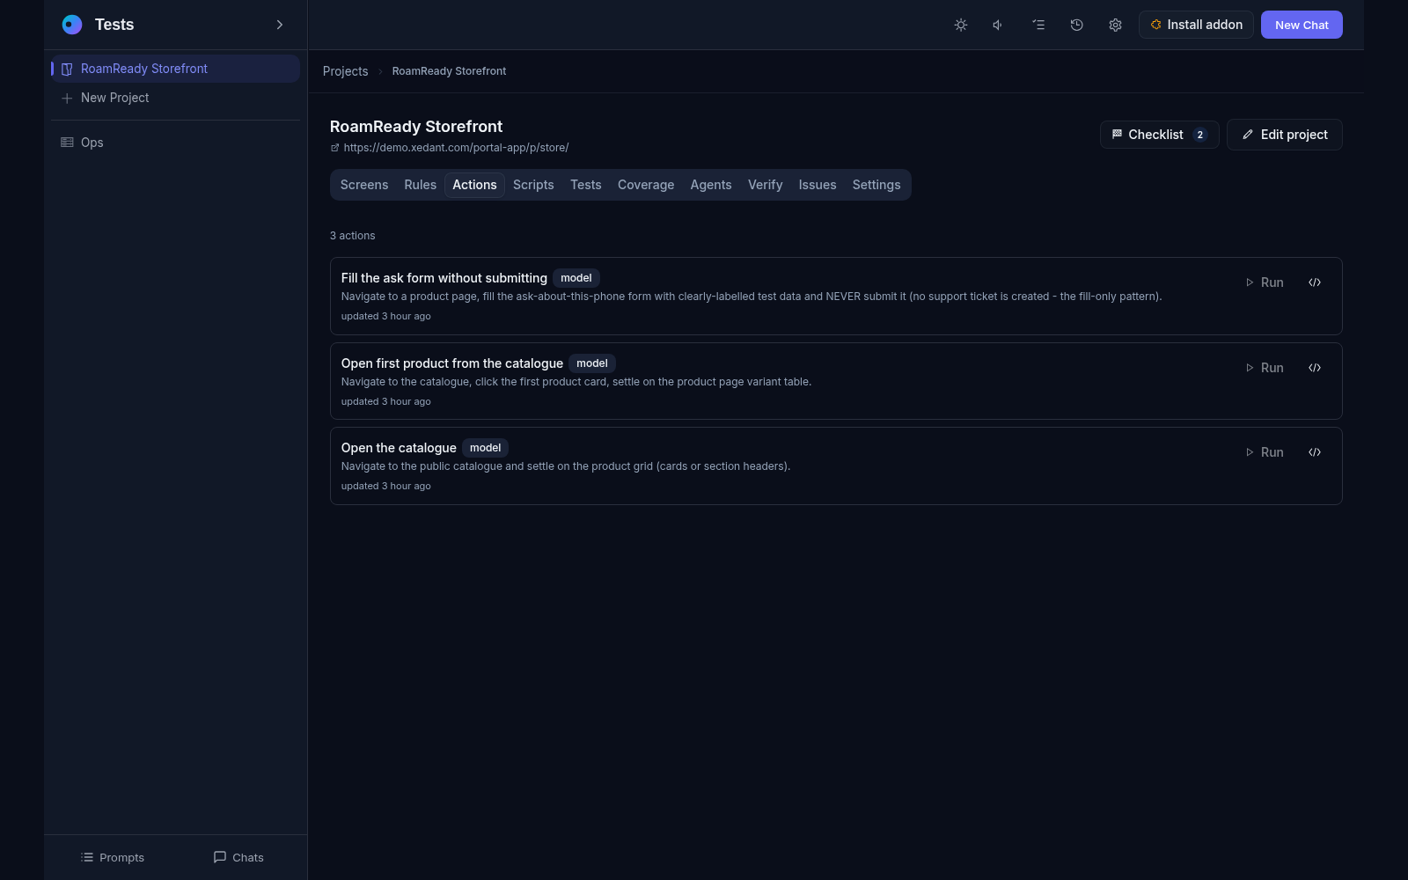
Task: Run 'Fill the ask form without submitting' action
Action: pyautogui.click(x=1265, y=282)
